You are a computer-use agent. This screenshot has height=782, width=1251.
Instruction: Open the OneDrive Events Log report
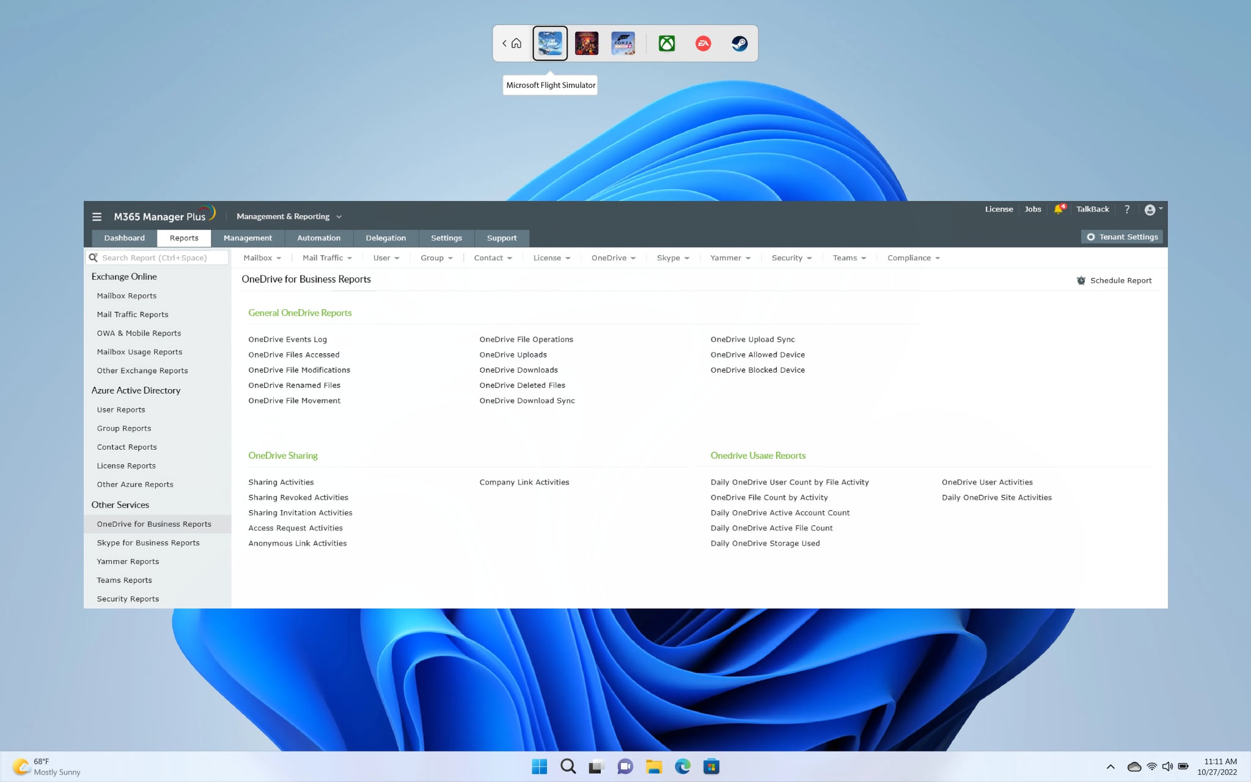pos(287,340)
